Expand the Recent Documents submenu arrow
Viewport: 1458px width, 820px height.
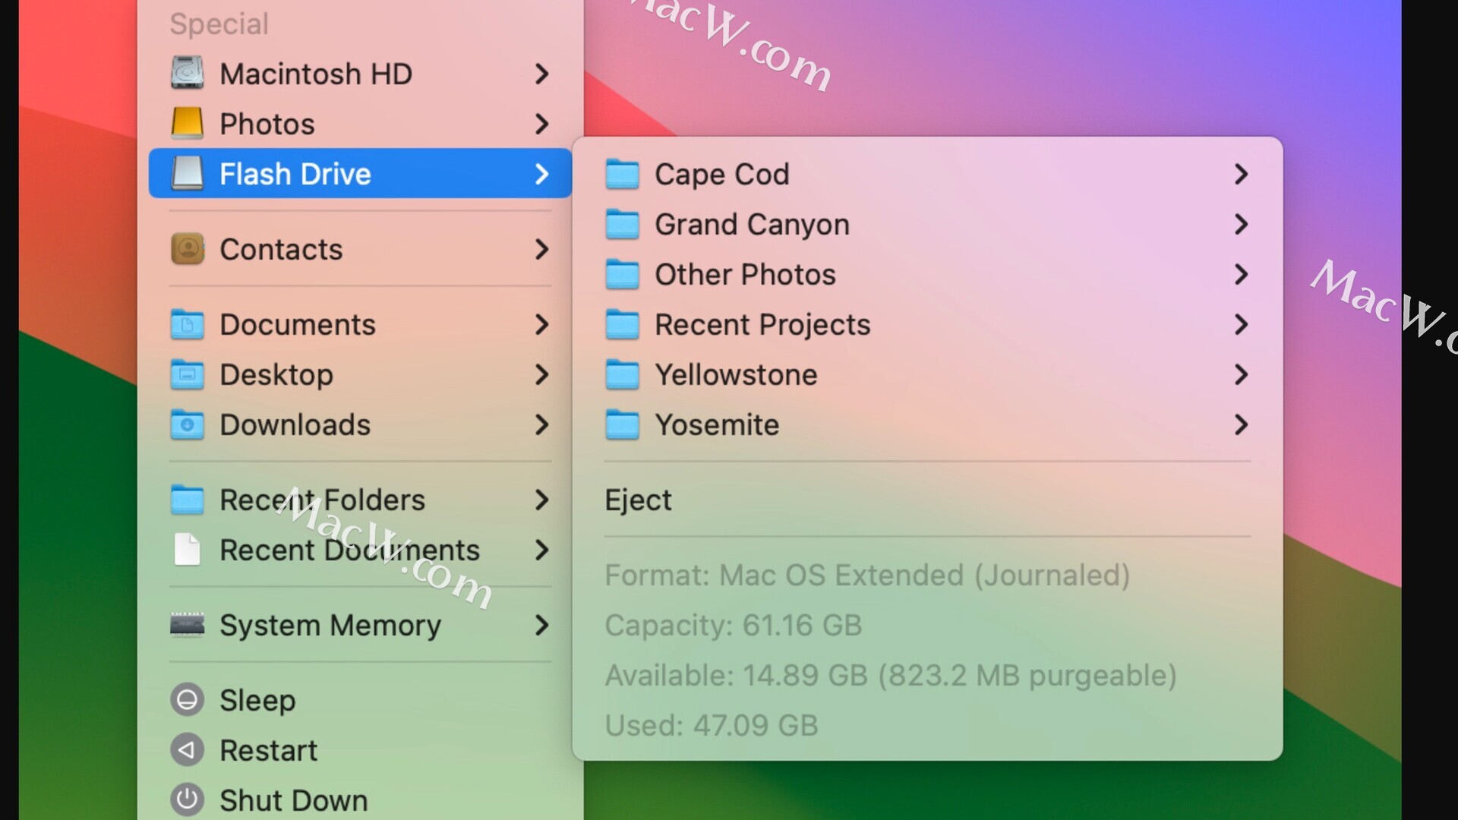click(541, 550)
